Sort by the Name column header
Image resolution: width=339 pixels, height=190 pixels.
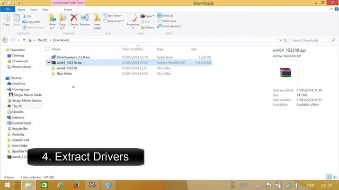point(56,49)
